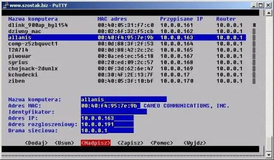Click IP address 10.0.0.169
Image resolution: width=274 pixels, height=160 pixels.
[x=177, y=69]
